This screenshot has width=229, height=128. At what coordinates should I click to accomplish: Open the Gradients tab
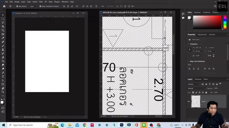click(x=206, y=12)
